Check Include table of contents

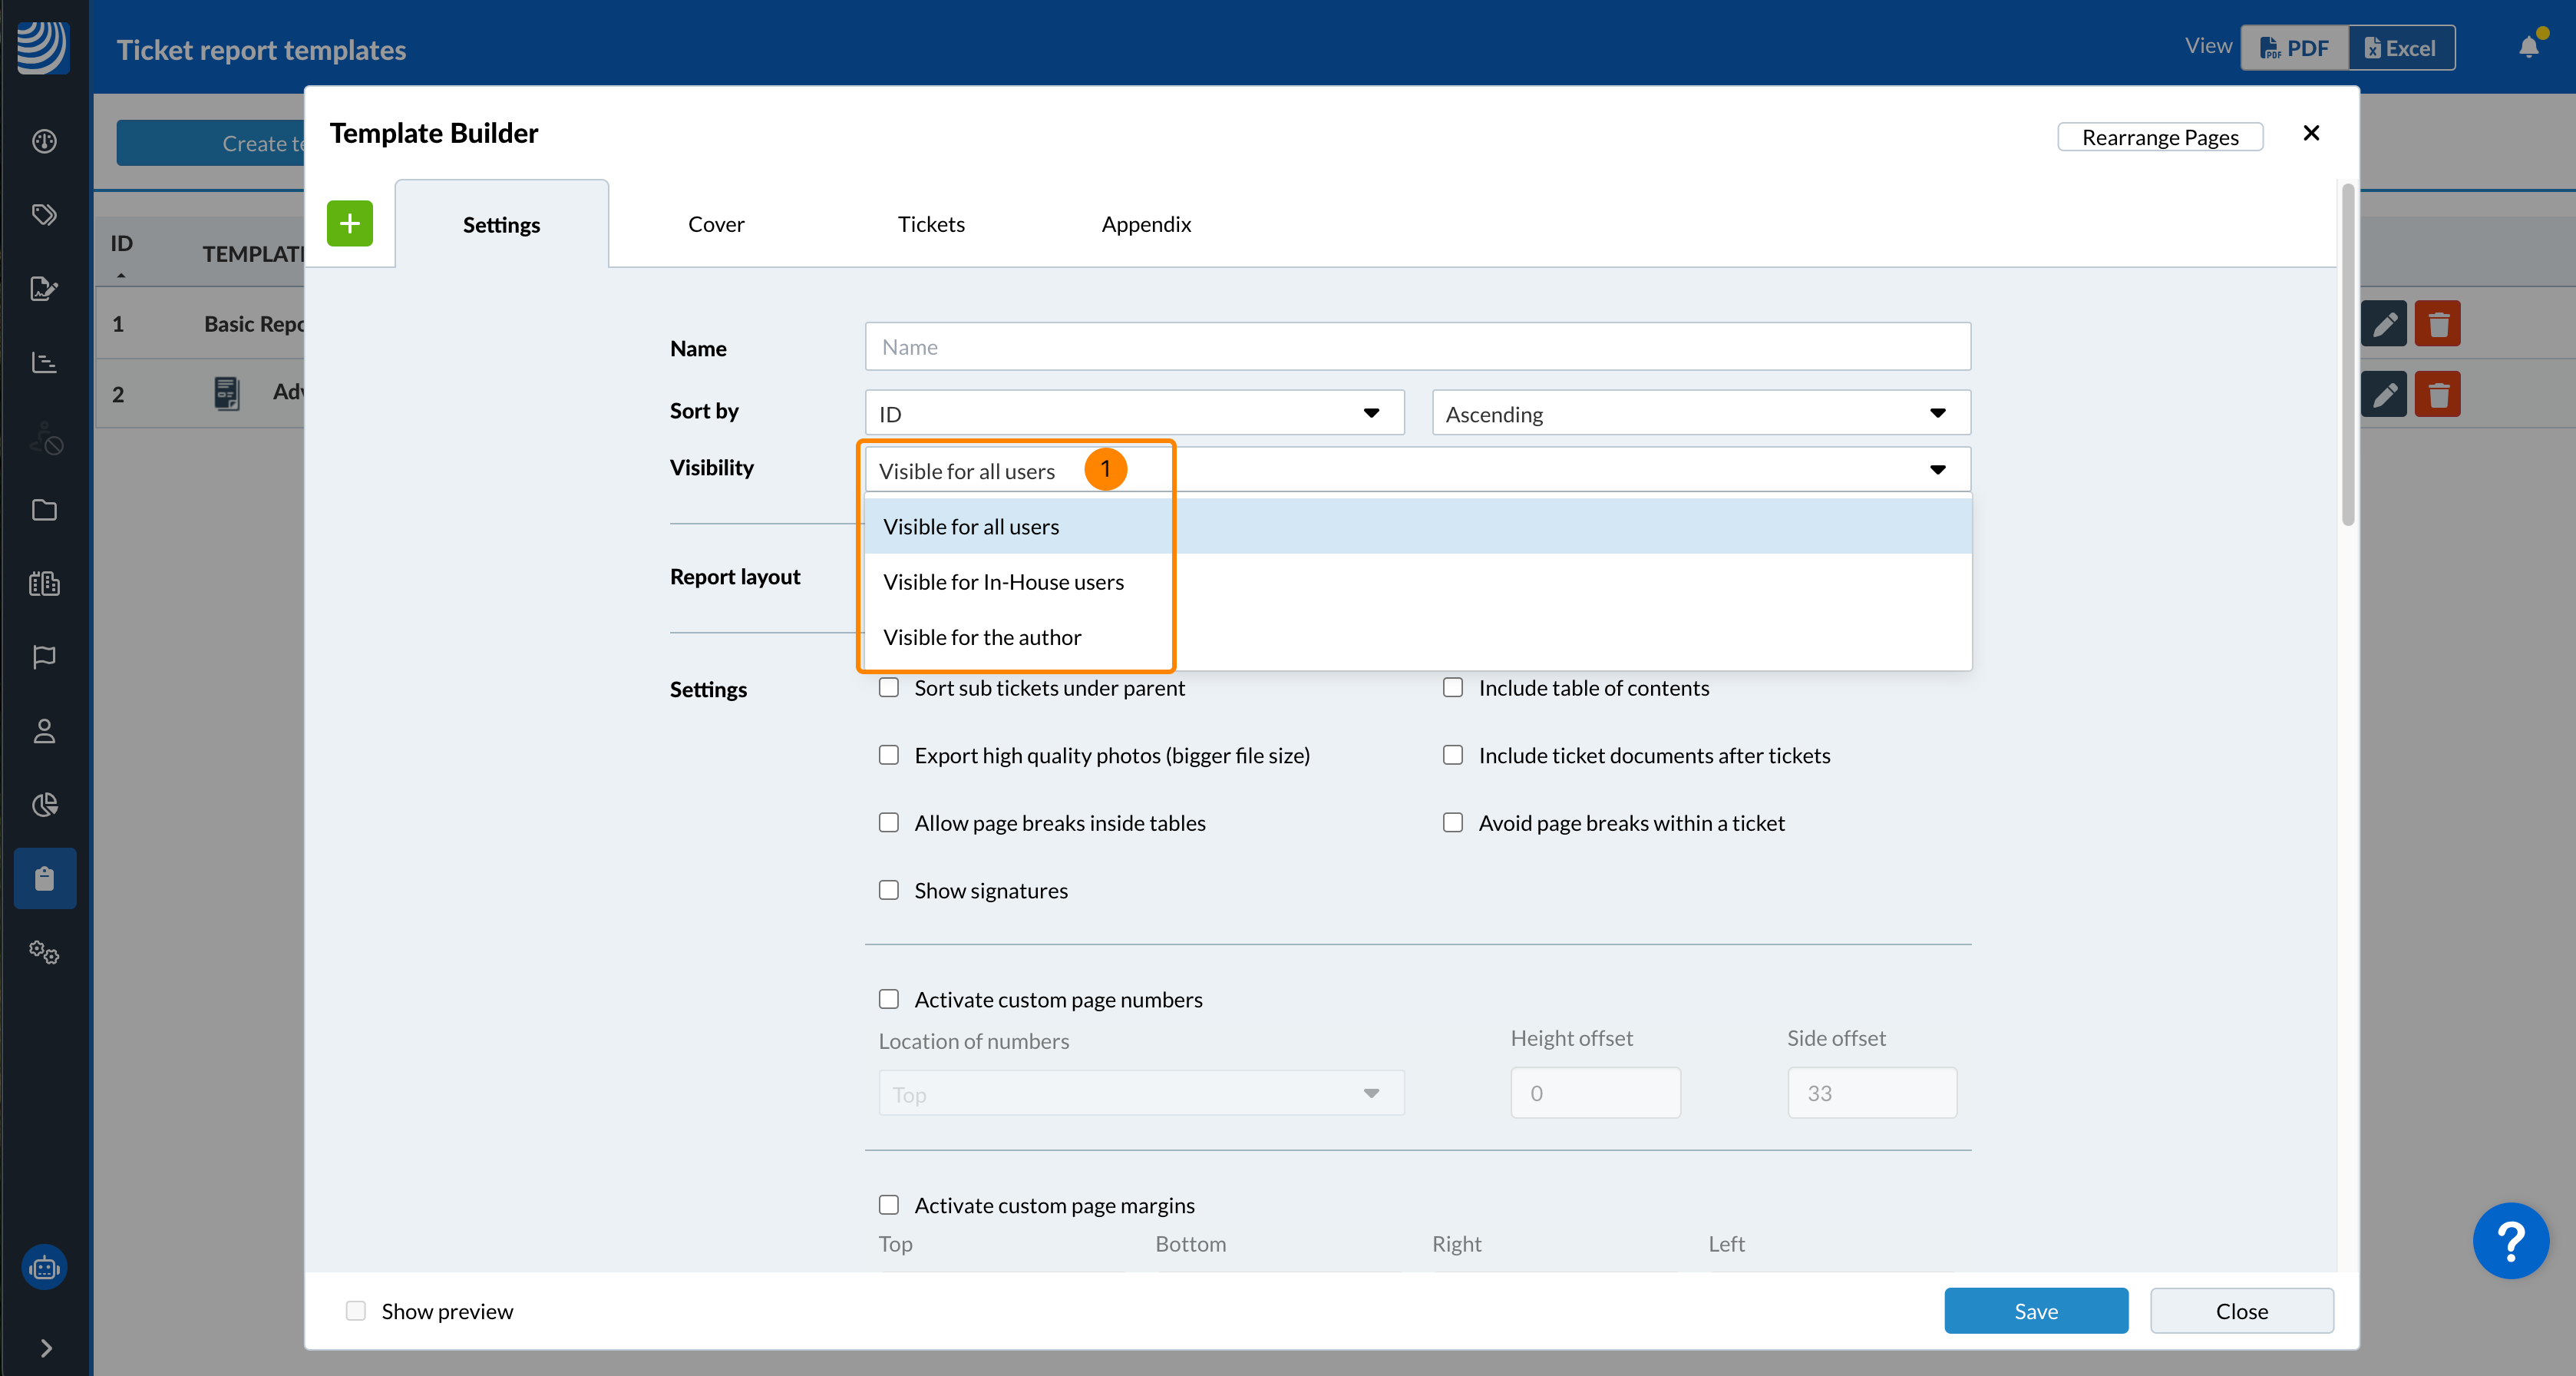click(x=1452, y=688)
